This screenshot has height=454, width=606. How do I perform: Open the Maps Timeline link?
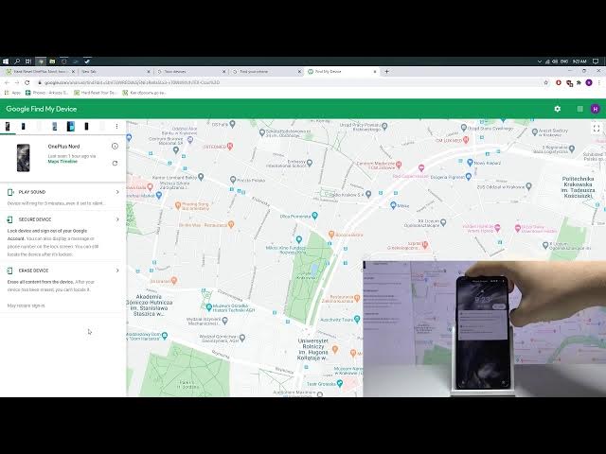click(62, 162)
